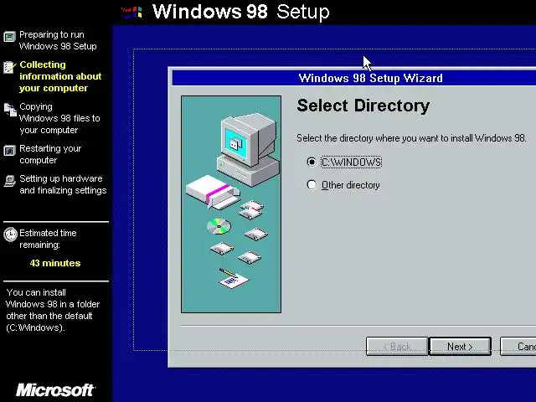This screenshot has height=402, width=536.
Task: Click "Setting up hardware and finalizing settings" step
Action: click(63, 184)
